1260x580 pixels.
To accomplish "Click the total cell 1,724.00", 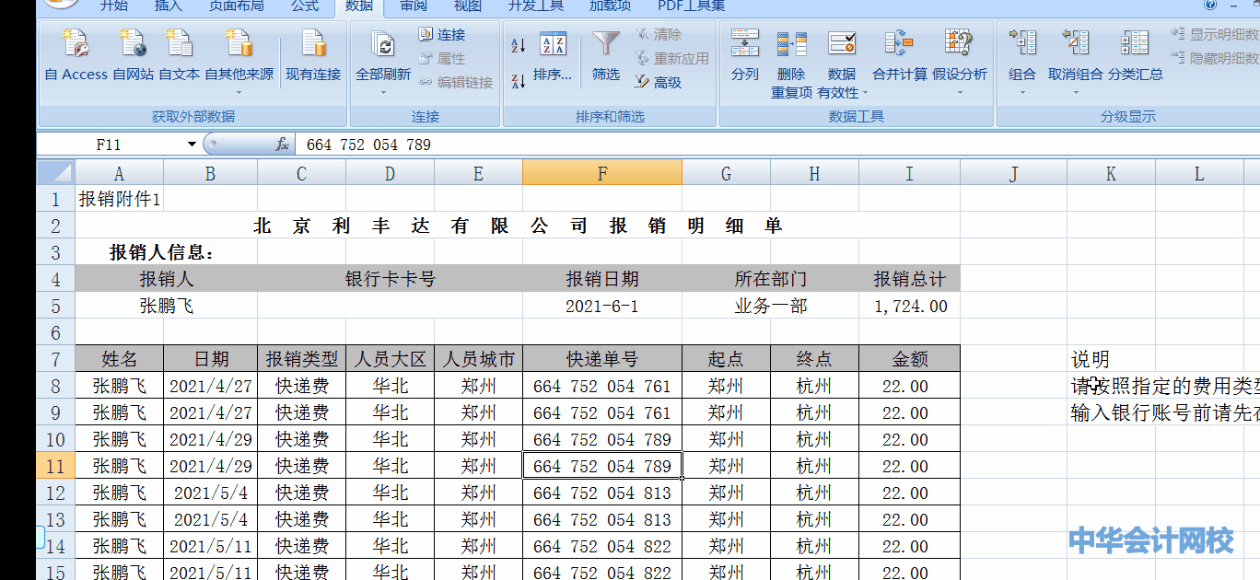I will (x=910, y=307).
